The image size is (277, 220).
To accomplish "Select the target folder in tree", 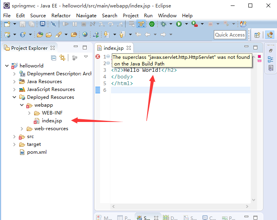I will point(34,144).
